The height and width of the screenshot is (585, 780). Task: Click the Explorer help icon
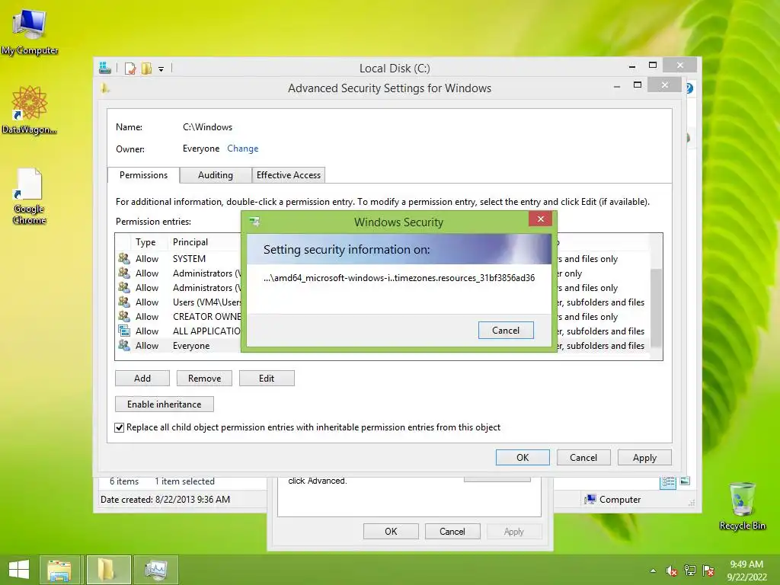tap(689, 88)
